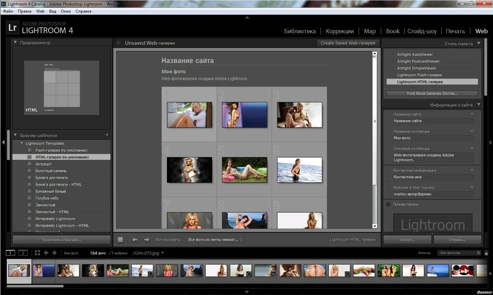
Task: Click Create Saved Web-галерея button
Action: click(x=348, y=43)
